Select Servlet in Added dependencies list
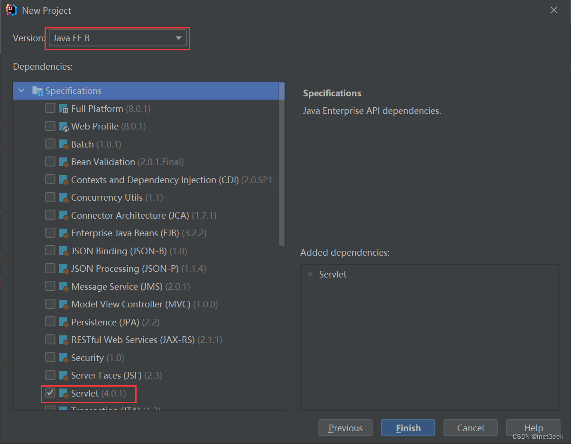Screen dimensions: 571x444 pos(332,274)
